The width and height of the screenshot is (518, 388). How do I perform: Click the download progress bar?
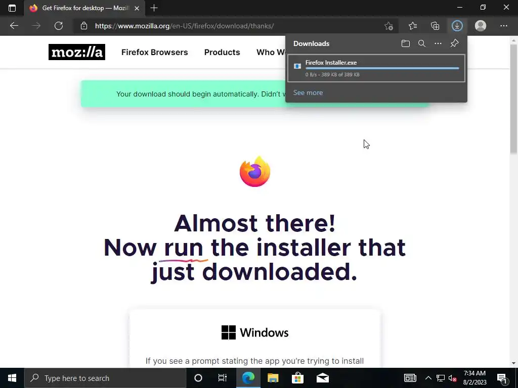coord(382,68)
